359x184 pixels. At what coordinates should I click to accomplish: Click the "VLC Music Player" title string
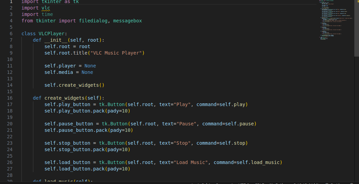point(116,53)
